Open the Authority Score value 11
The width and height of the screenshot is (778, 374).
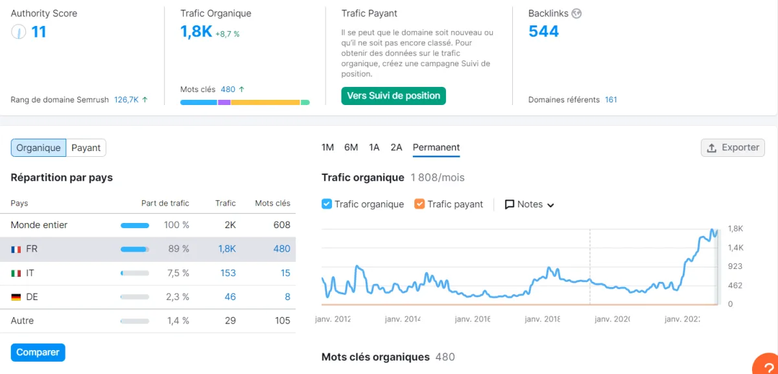click(39, 31)
